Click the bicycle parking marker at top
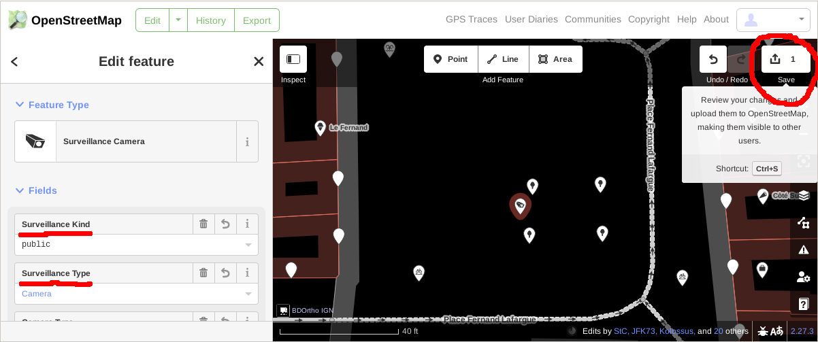The image size is (818, 342). [x=389, y=48]
